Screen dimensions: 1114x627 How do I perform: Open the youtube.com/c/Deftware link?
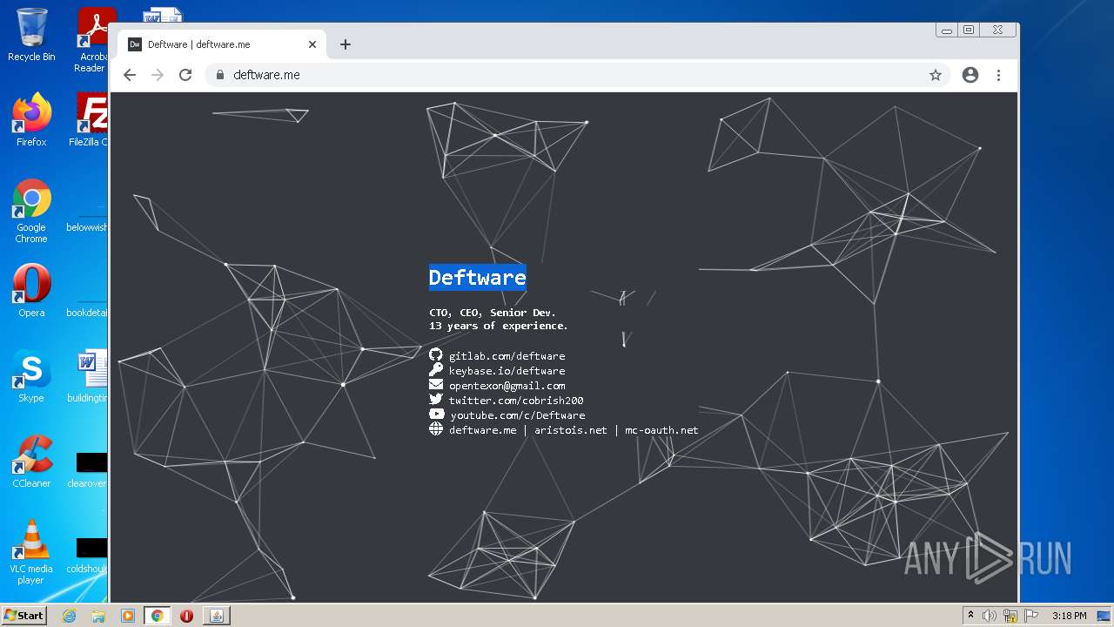518,415
